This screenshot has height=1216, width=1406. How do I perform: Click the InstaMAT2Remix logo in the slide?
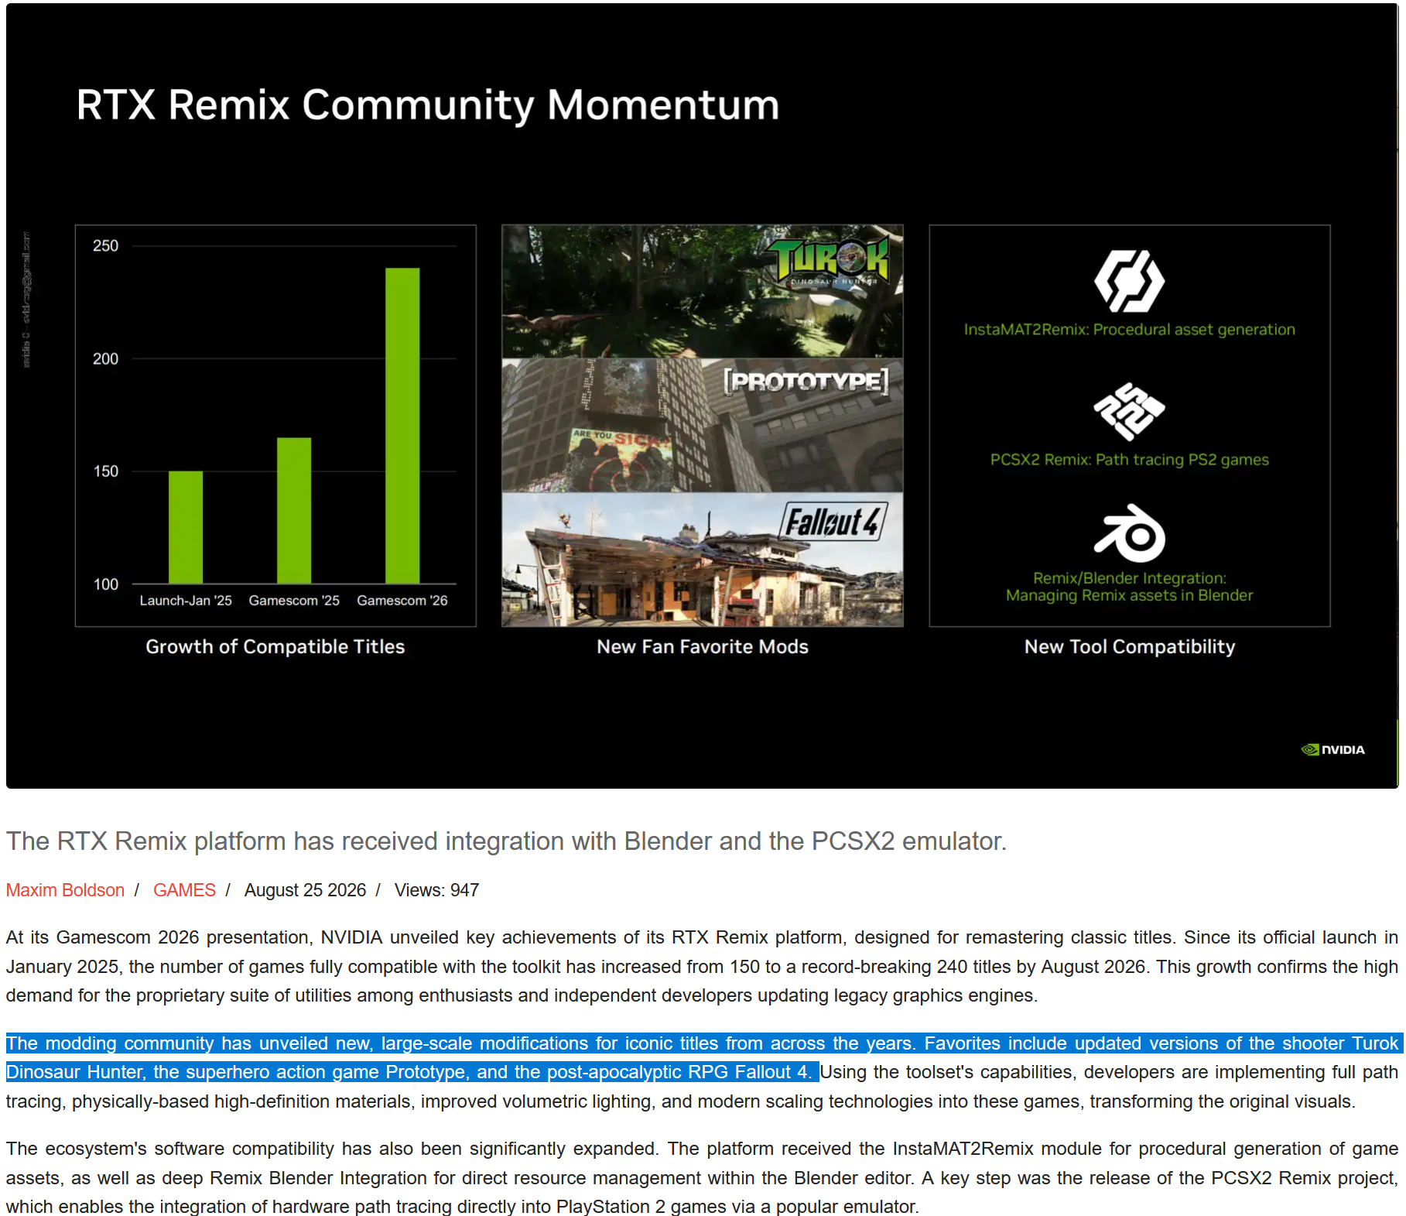coord(1129,280)
